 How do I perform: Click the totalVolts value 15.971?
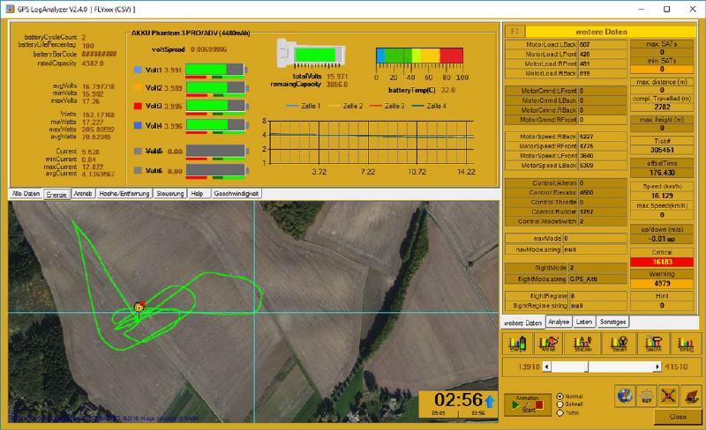(337, 77)
